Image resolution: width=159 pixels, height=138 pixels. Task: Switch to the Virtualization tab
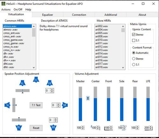(x=16, y=14)
